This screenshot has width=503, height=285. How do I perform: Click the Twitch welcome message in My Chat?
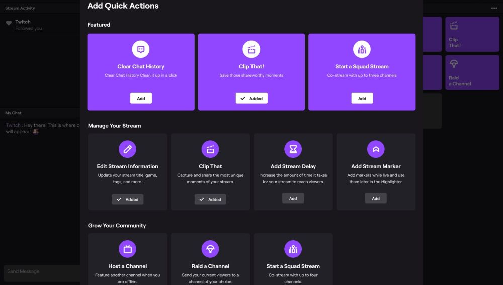[43, 128]
